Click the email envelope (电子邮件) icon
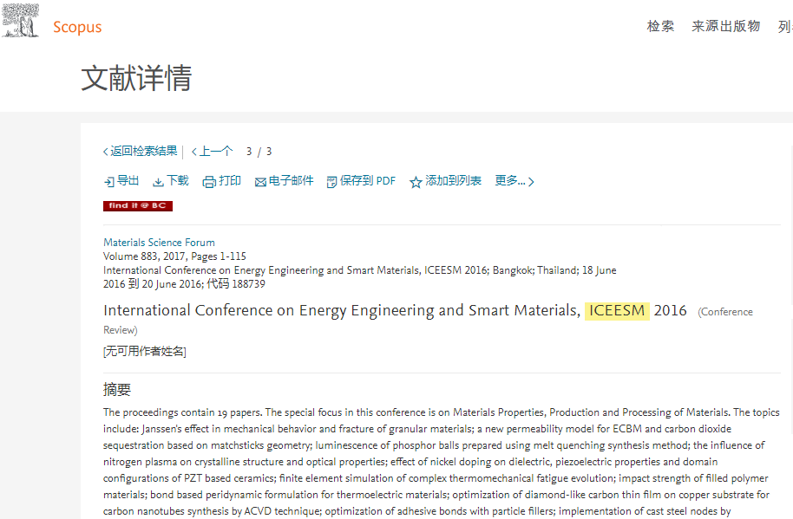 259,182
